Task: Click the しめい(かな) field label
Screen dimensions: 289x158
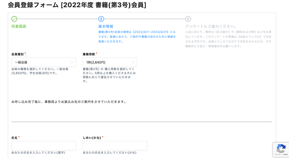Action: pyautogui.click(x=92, y=138)
